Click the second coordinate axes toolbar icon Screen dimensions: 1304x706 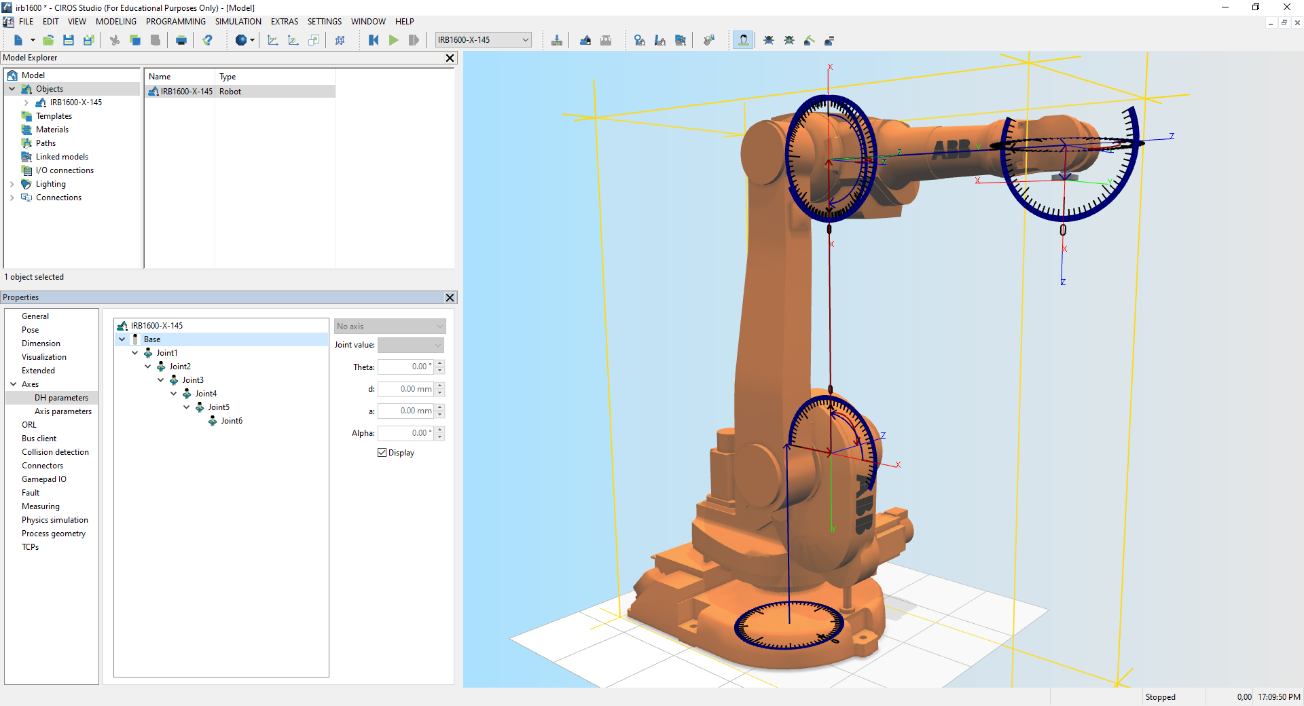(x=293, y=40)
